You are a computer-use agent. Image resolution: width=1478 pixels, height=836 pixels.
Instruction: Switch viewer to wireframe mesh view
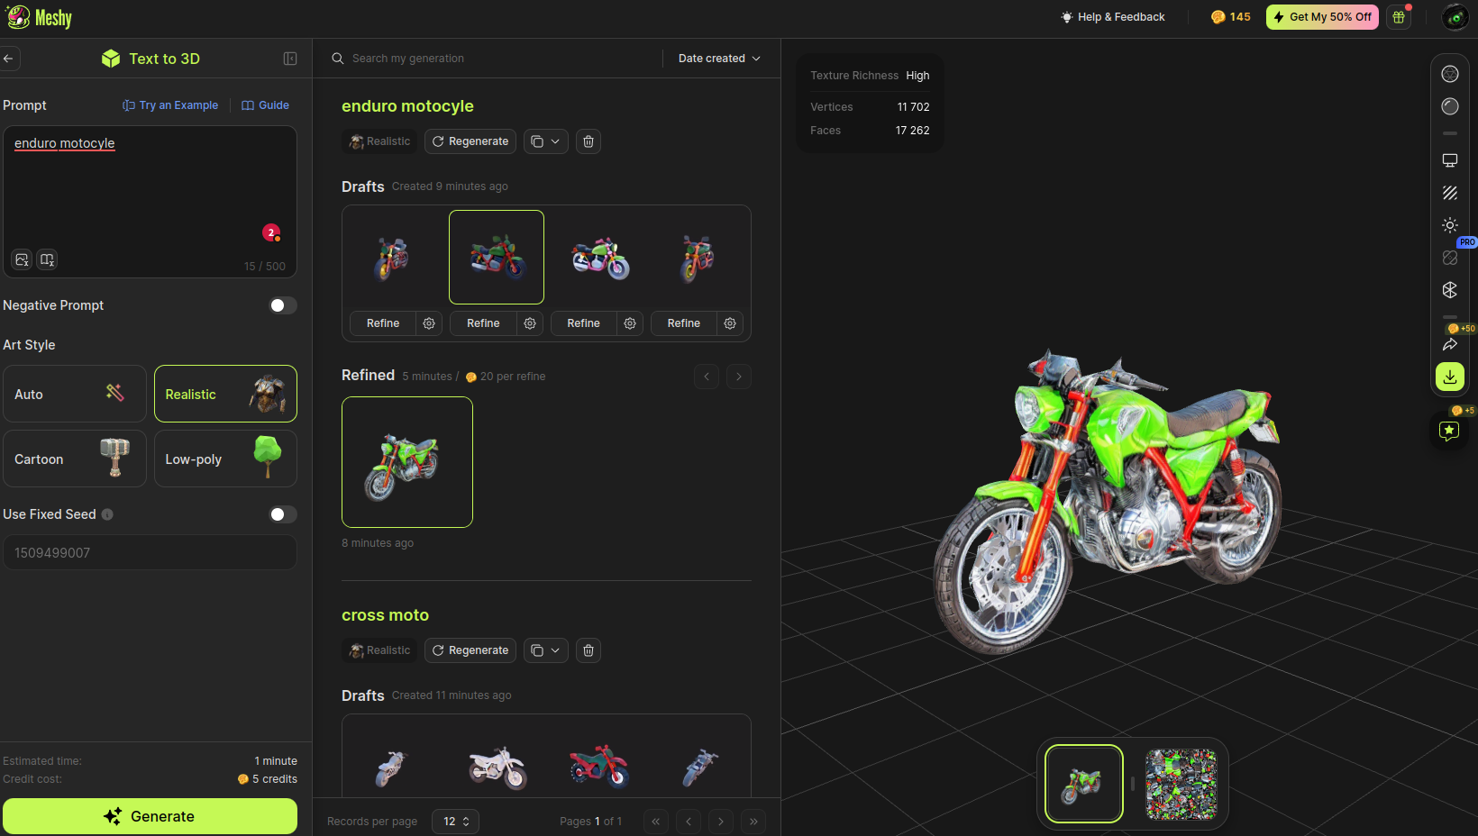[1450, 74]
